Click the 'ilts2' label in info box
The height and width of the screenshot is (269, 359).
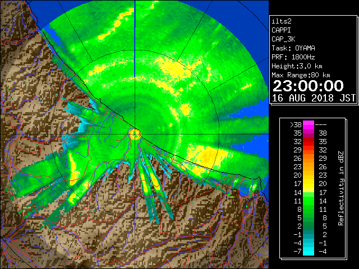pos(282,21)
